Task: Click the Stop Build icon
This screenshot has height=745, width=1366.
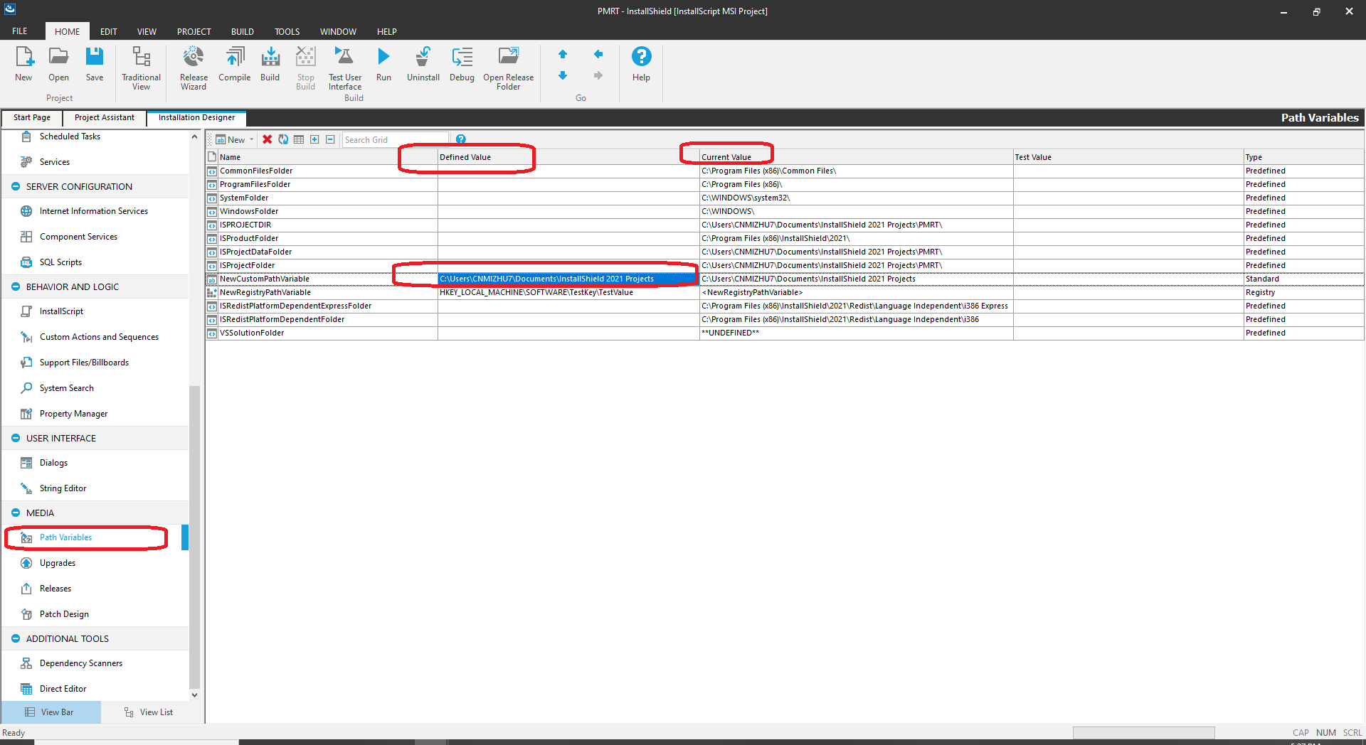Action: tap(306, 68)
